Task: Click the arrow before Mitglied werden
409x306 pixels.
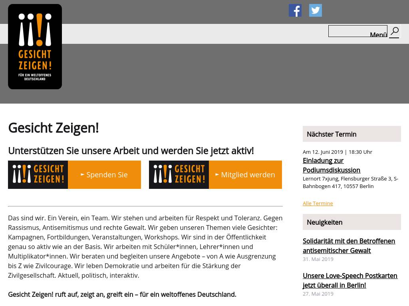Action: 217,175
